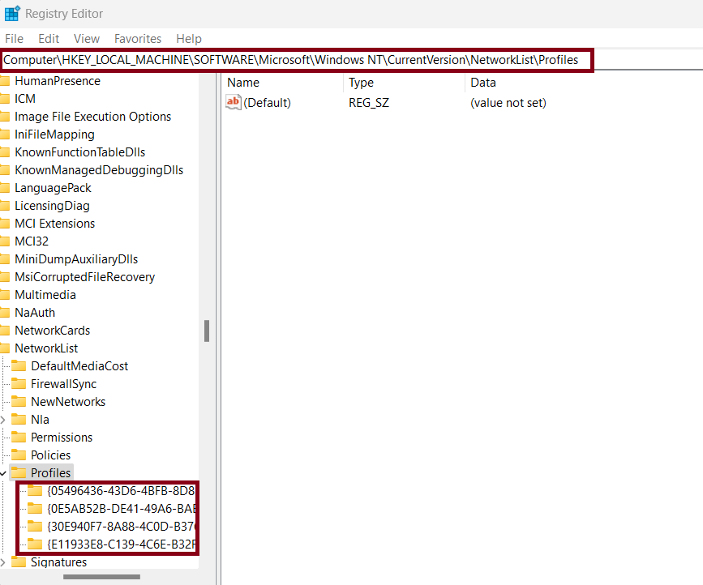Screen dimensions: 703x585
Task: Select the KnownManagedDebuggingDlls key
Action: point(99,170)
